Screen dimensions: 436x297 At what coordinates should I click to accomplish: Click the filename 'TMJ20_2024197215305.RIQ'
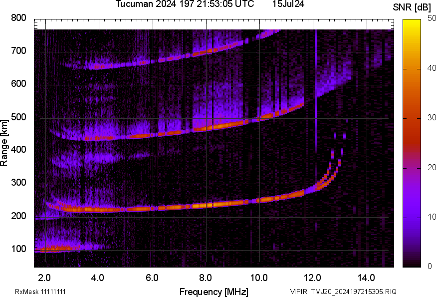[x=354, y=292]
